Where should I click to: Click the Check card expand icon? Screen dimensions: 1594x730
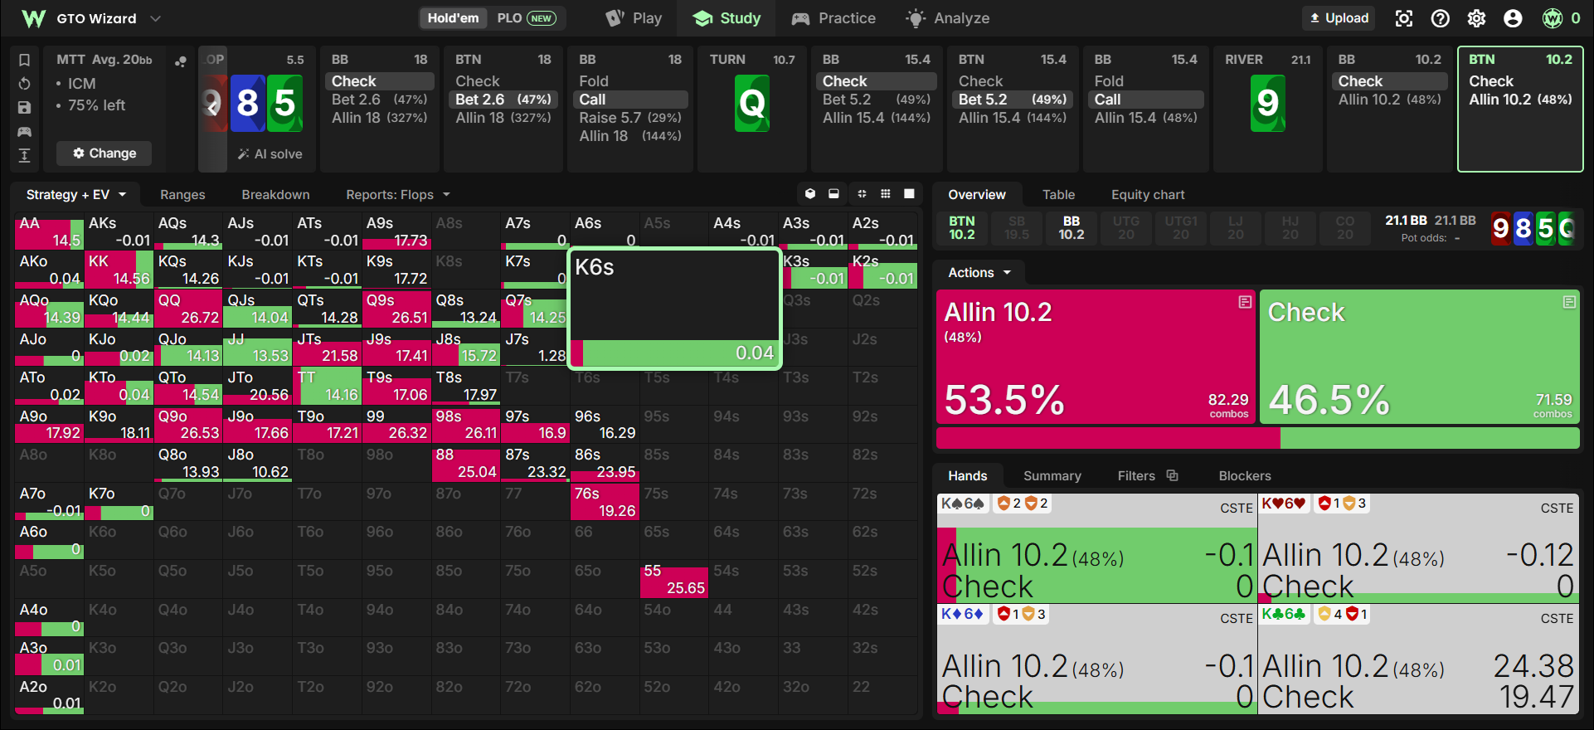(1569, 303)
